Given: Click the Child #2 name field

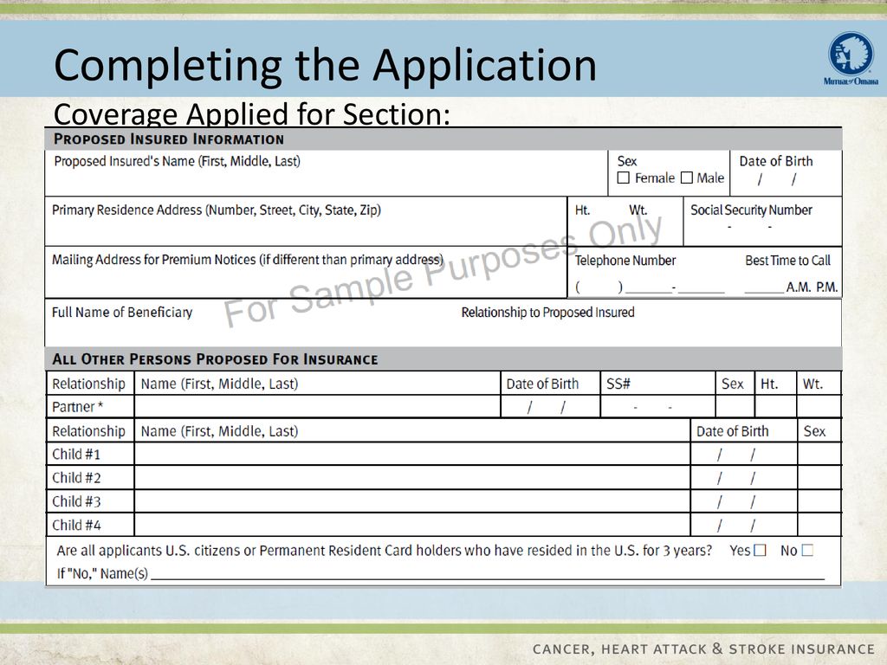Looking at the screenshot, I should [x=412, y=478].
